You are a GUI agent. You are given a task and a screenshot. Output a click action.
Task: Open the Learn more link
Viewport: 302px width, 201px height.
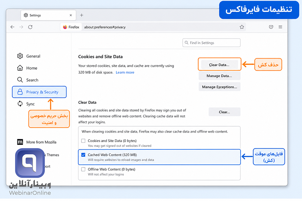[x=125, y=72]
